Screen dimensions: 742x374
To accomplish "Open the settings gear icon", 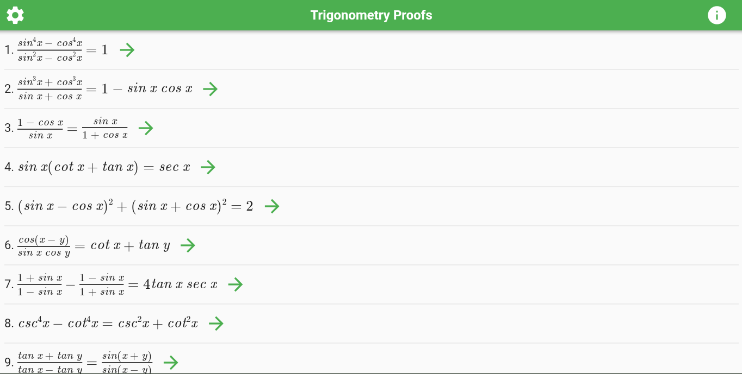I will 15,15.
